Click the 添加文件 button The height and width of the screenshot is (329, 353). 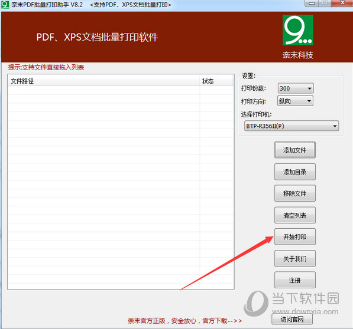294,150
